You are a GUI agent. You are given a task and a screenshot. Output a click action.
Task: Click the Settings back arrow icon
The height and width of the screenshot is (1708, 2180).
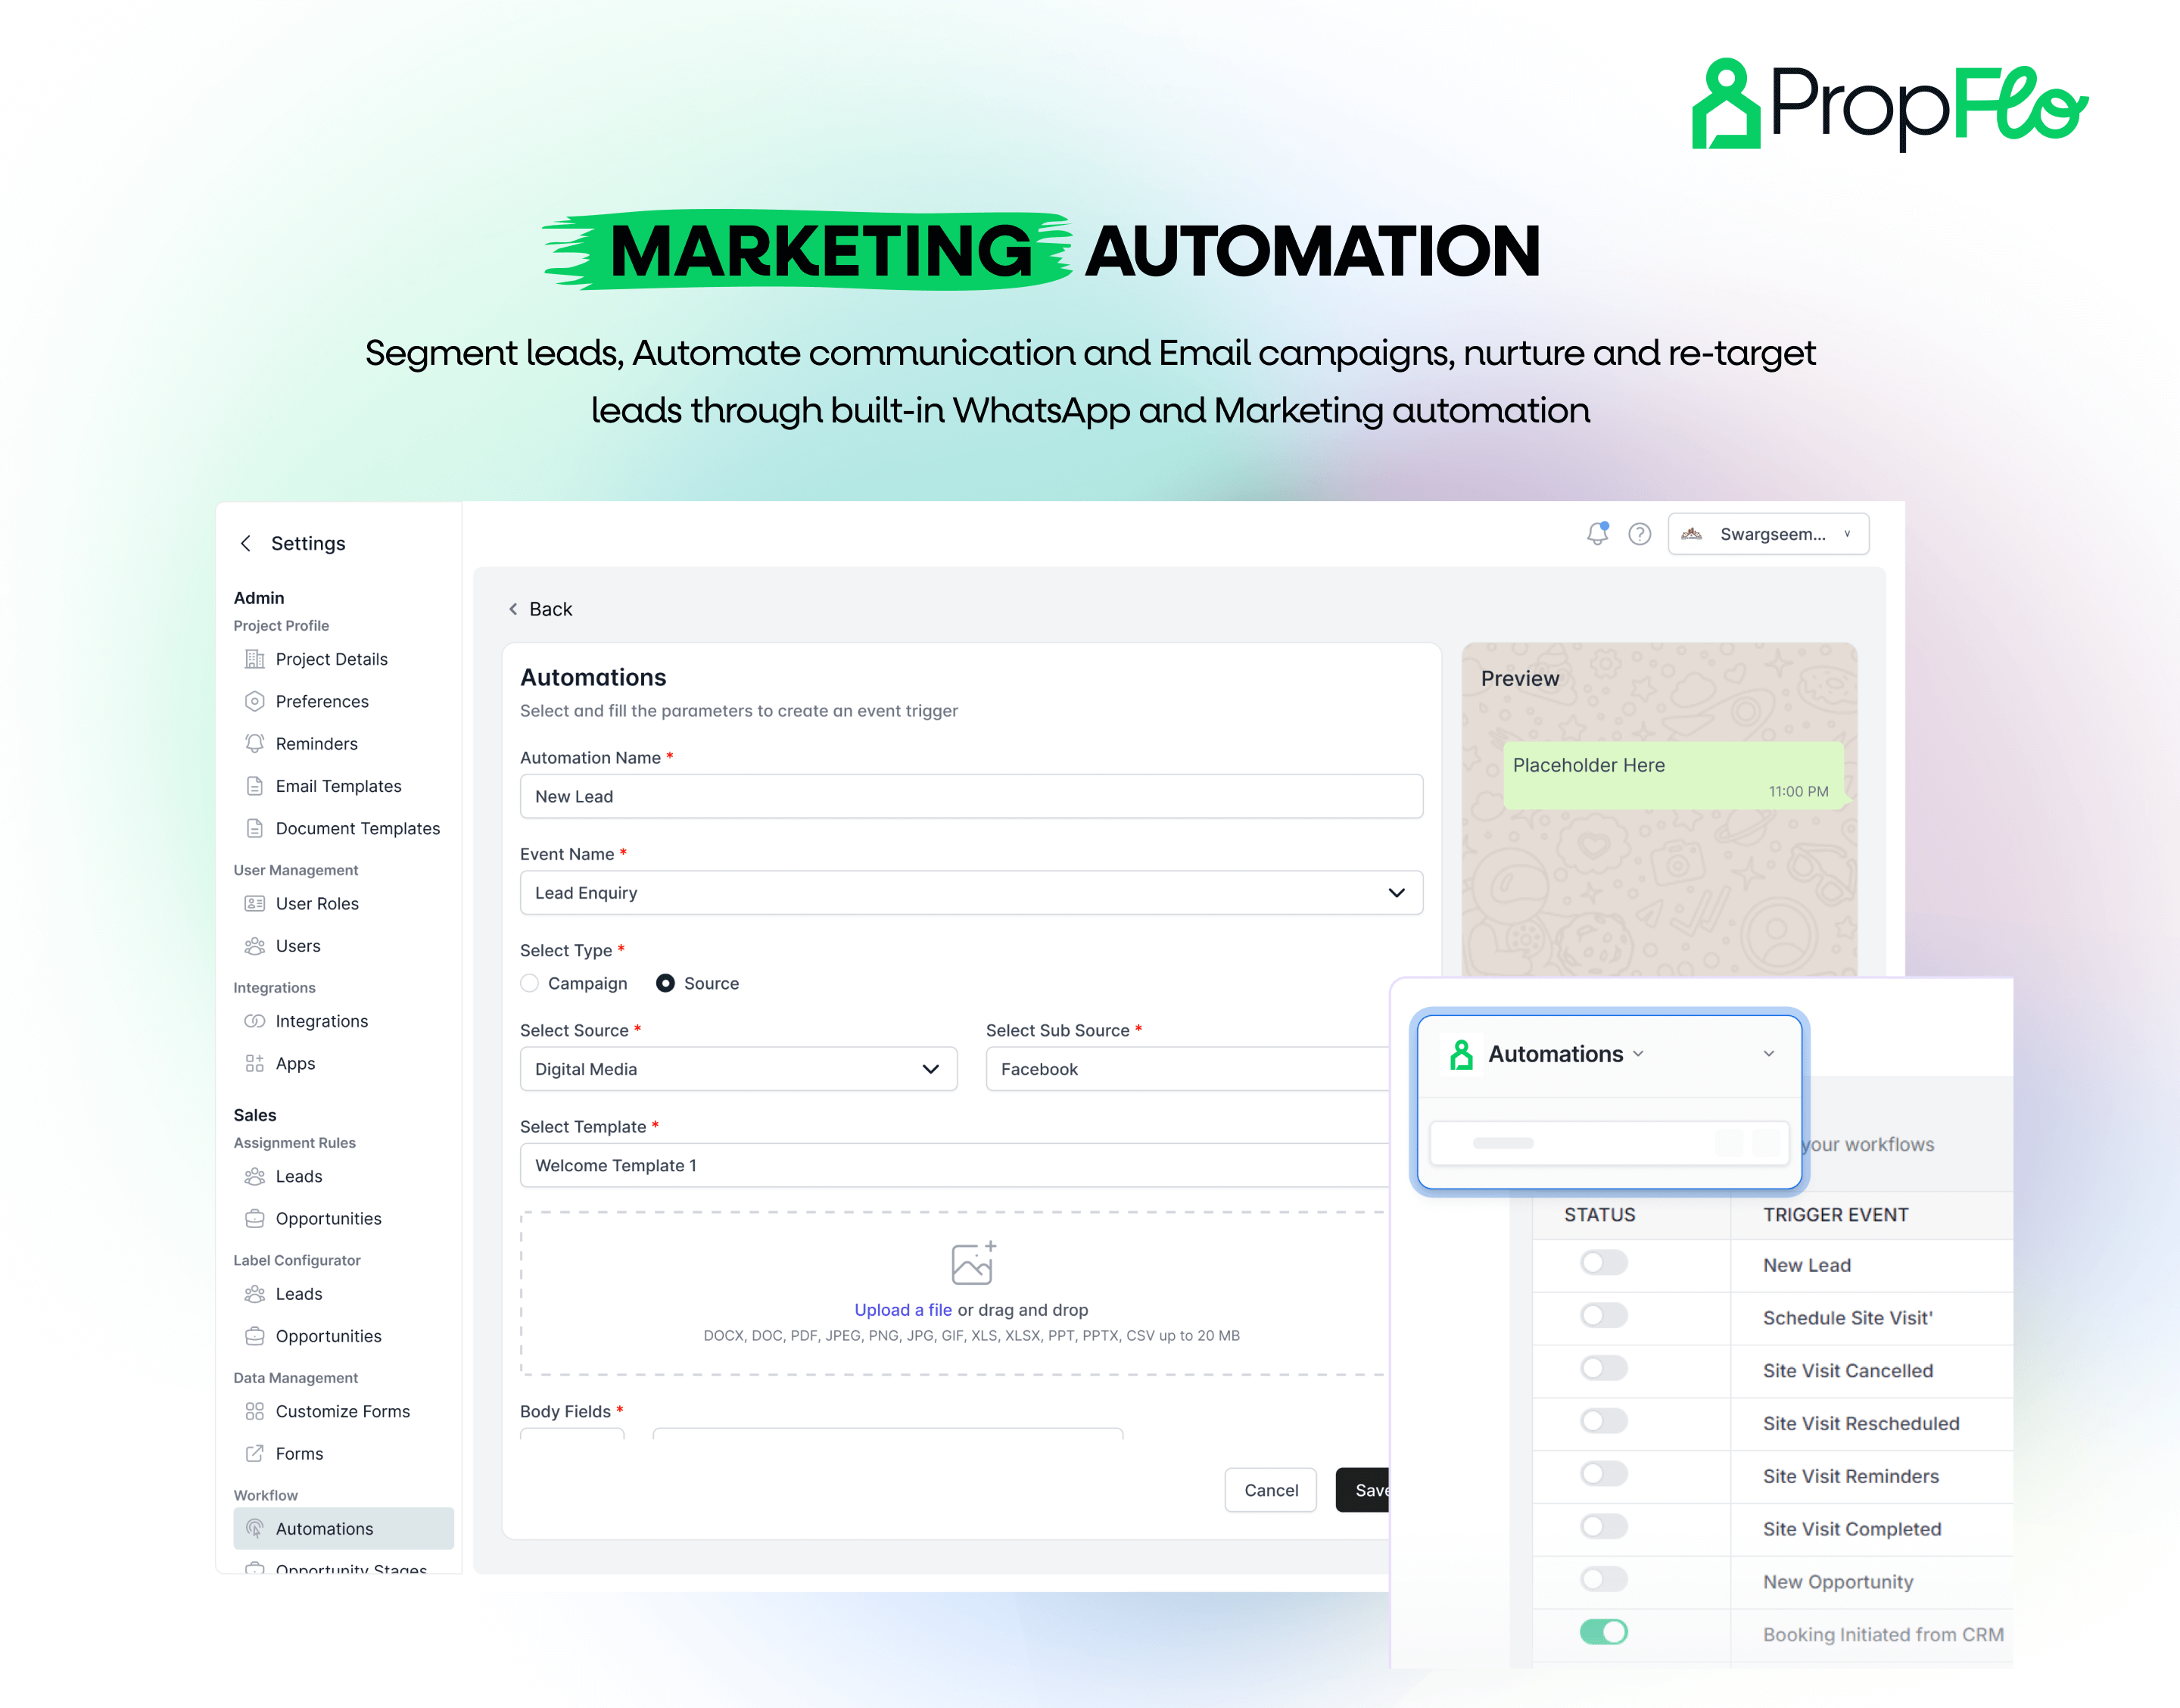246,543
